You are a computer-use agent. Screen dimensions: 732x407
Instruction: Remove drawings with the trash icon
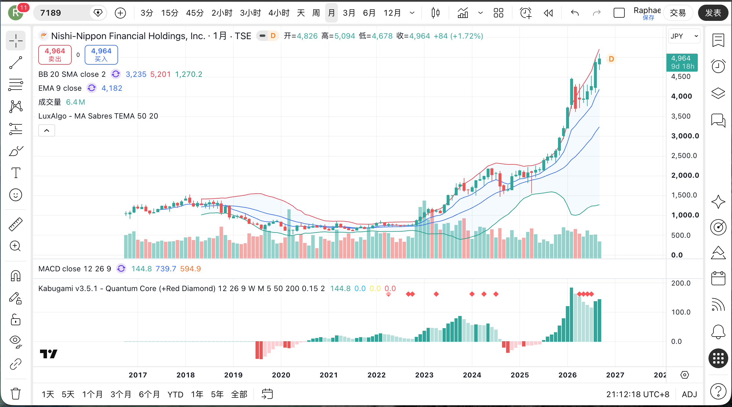tap(16, 394)
